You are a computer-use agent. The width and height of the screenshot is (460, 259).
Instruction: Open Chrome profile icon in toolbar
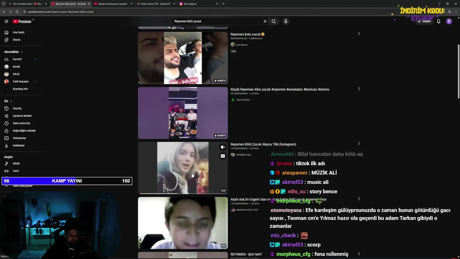(449, 12)
